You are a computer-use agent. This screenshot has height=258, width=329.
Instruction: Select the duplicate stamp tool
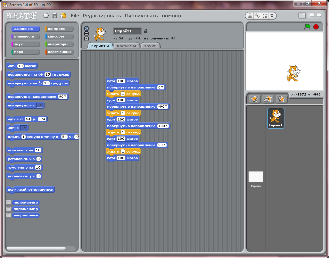(x=250, y=15)
